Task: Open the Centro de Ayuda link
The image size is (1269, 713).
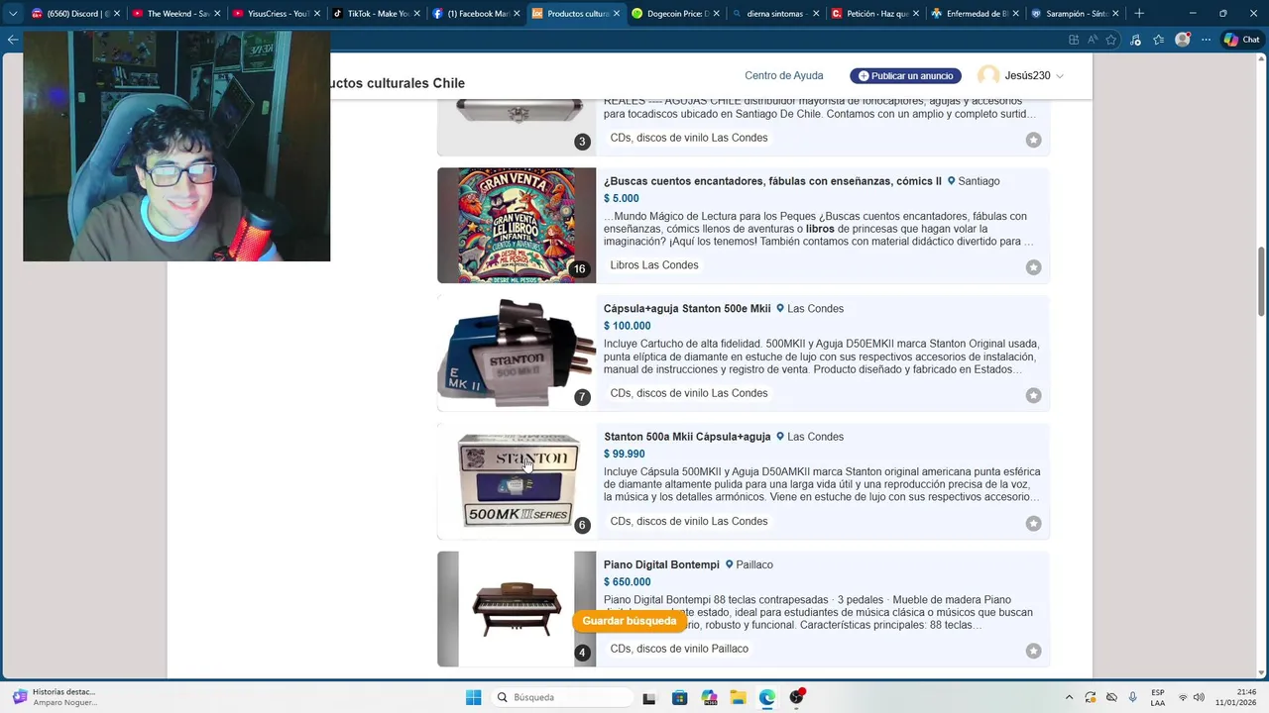Action: (784, 76)
